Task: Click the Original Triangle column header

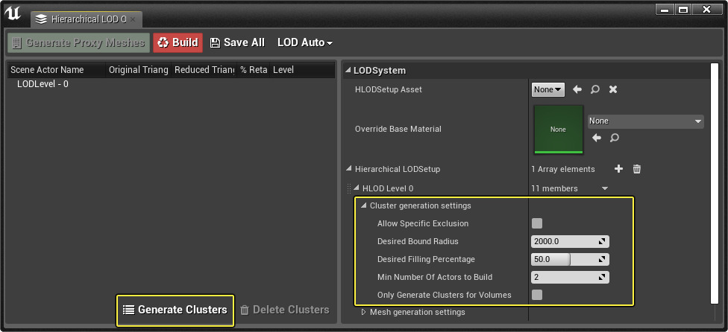Action: click(x=138, y=70)
